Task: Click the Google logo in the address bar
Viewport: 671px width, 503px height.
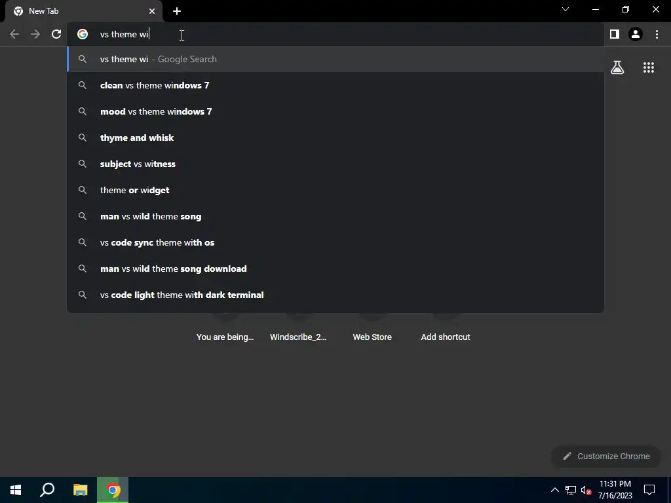Action: pyautogui.click(x=83, y=34)
